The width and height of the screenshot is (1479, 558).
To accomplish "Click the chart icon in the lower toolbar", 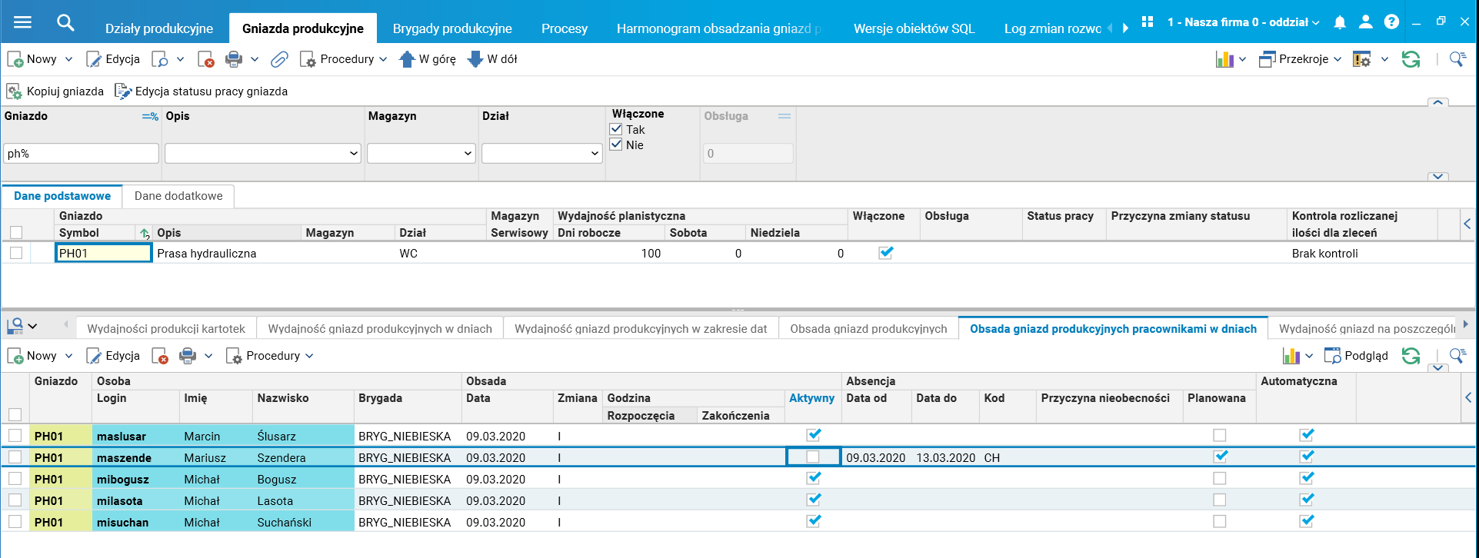I will coord(1291,356).
